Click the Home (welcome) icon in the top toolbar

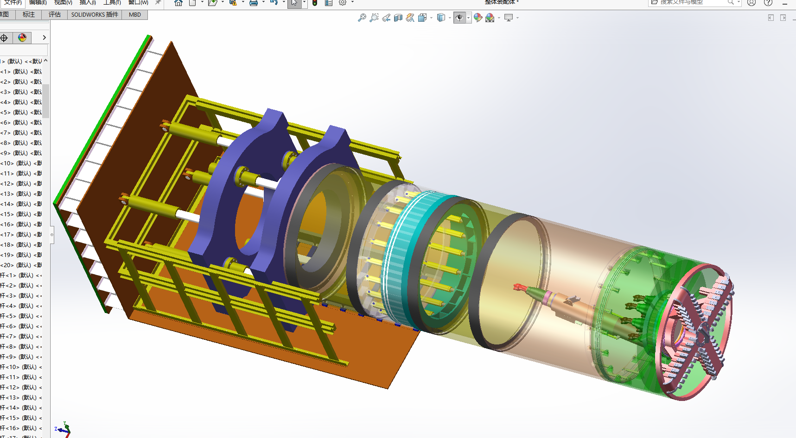click(x=178, y=3)
